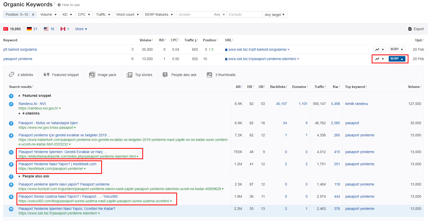Click the Include keywords input field
This screenshot has height=221, width=428.
tap(194, 14)
